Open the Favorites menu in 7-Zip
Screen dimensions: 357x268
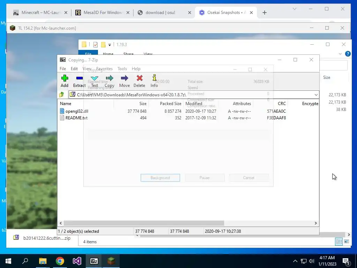point(104,69)
